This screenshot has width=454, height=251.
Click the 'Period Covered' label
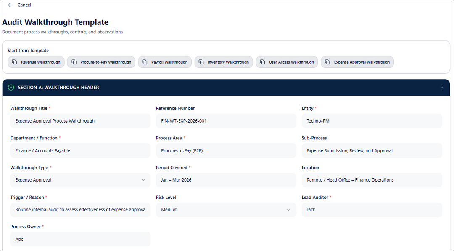pos(172,168)
